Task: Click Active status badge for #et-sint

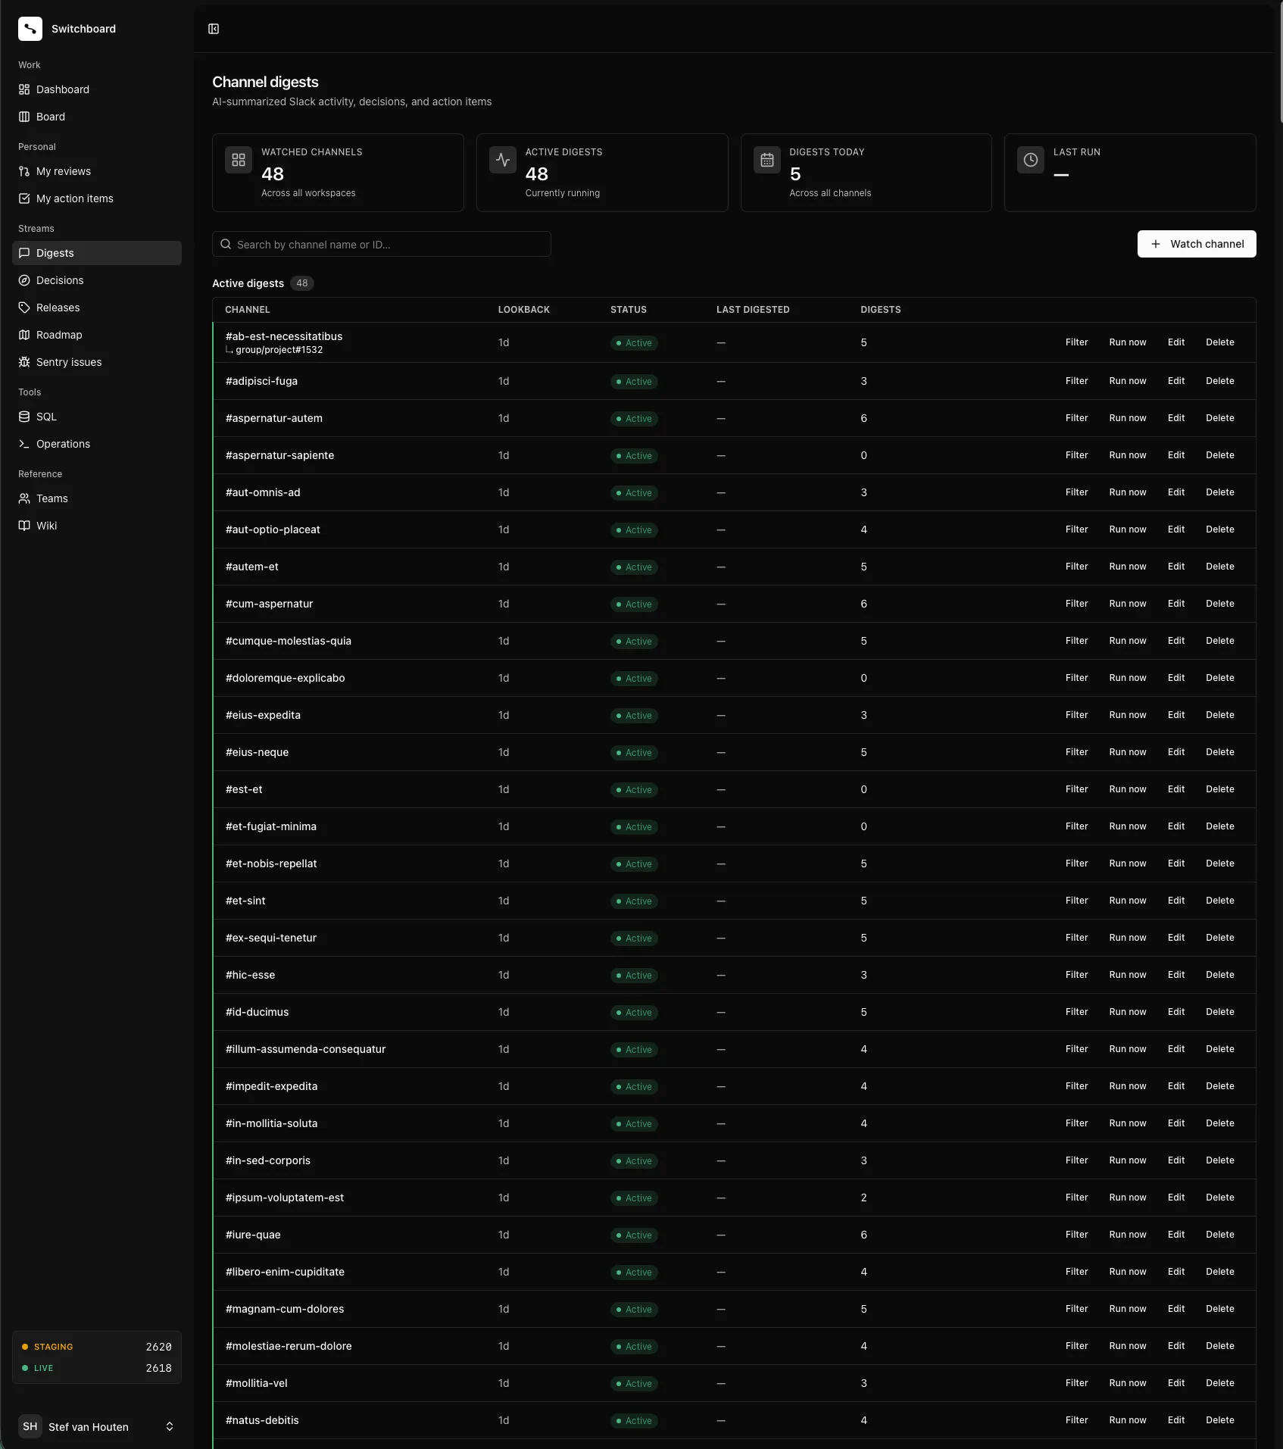Action: coord(634,901)
